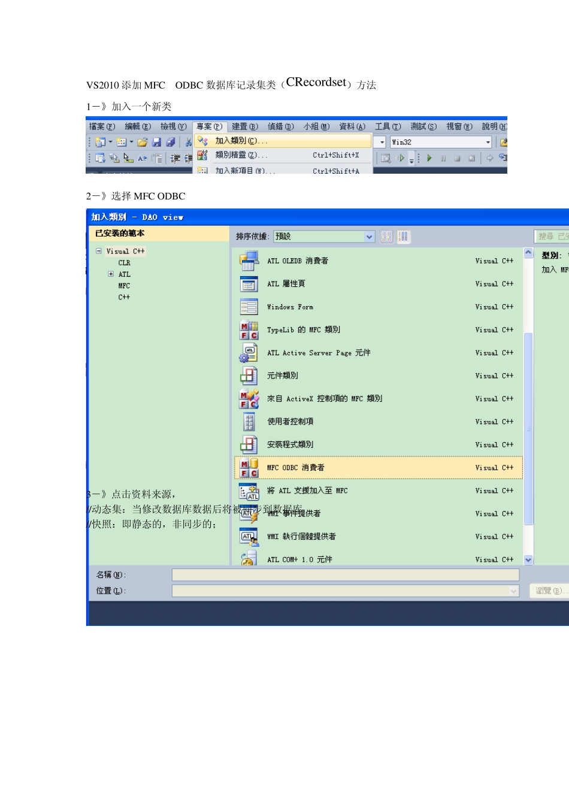Select the ATL Active Server Page 元件 icon
The image size is (569, 805).
tap(249, 353)
